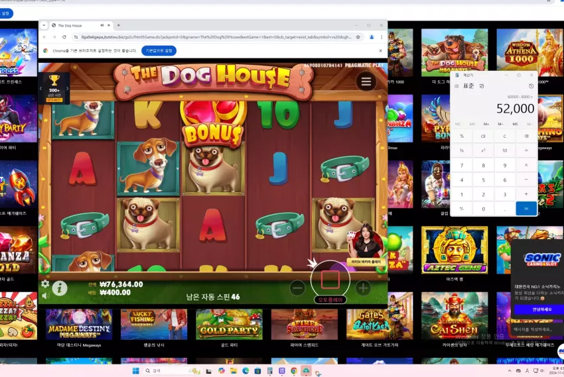Open the game info (i) icon
Image resolution: width=564 pixels, height=377 pixels.
click(x=60, y=288)
